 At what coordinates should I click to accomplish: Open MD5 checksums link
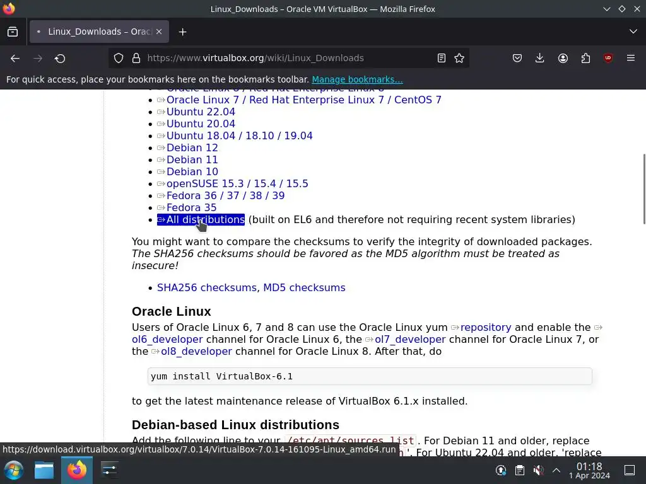(x=304, y=287)
